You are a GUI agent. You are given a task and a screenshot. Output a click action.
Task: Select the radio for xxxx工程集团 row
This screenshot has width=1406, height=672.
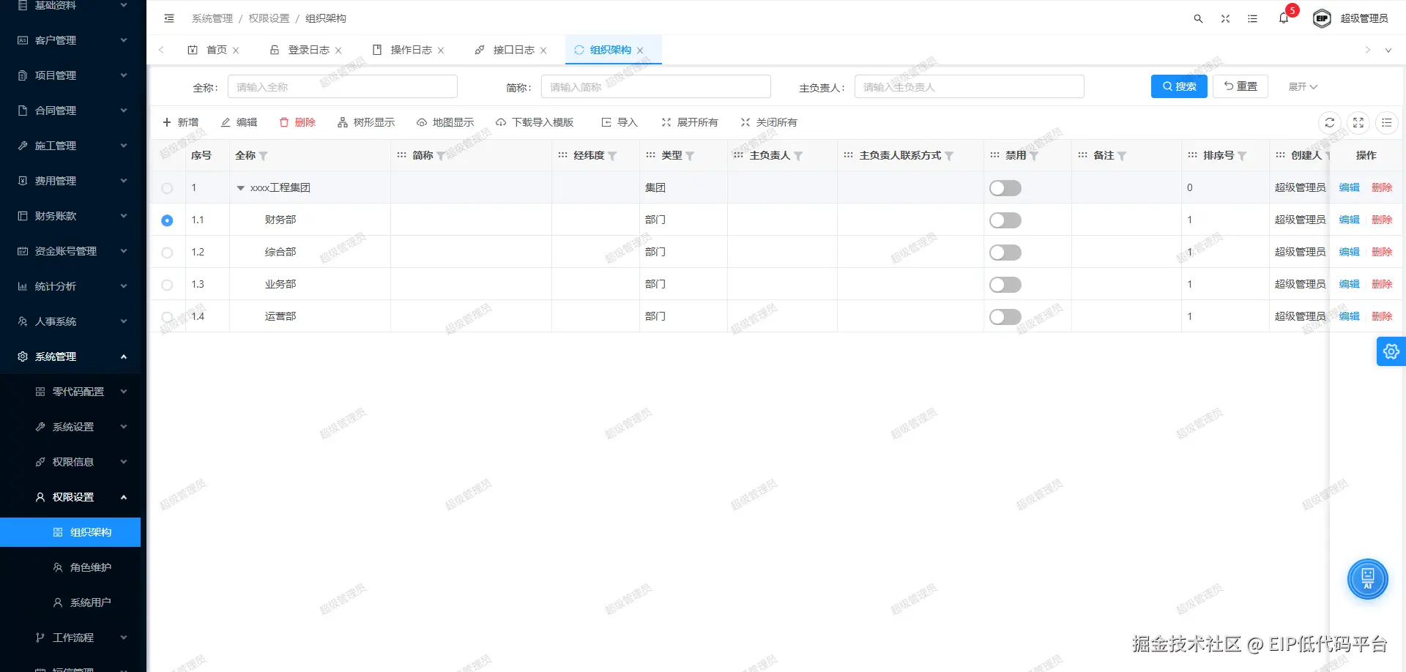coord(167,188)
